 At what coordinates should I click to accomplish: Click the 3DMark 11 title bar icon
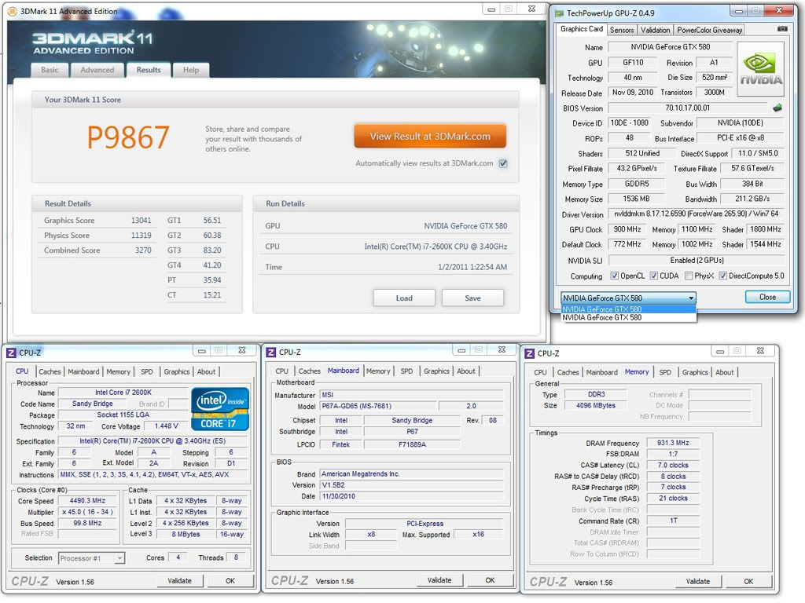click(13, 11)
